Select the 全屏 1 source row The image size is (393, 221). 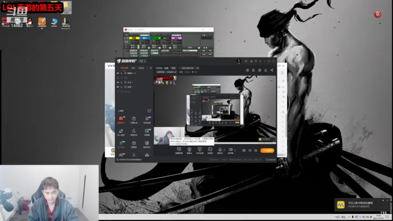134,87
